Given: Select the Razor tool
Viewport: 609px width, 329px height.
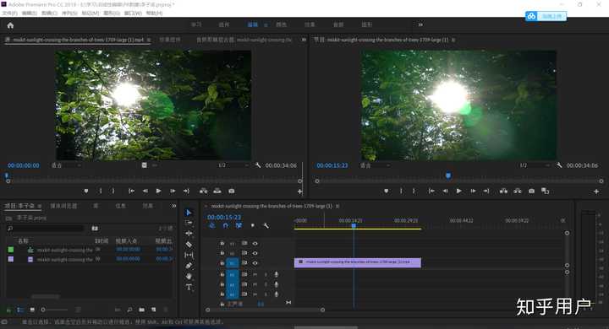Looking at the screenshot, I should pos(189,245).
